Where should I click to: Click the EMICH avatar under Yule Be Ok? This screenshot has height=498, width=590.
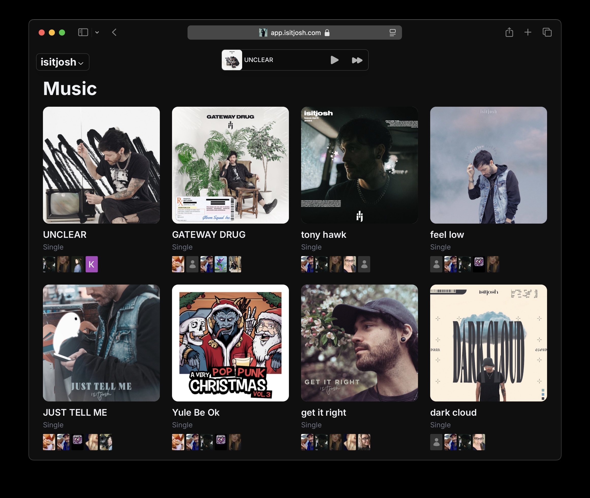221,442
